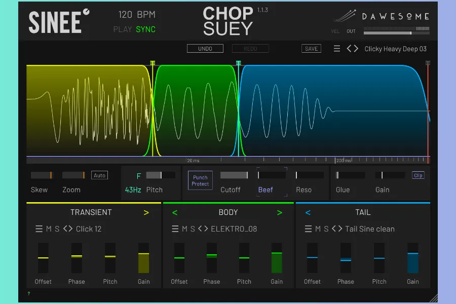Toggle Auto zoom

pos(99,175)
